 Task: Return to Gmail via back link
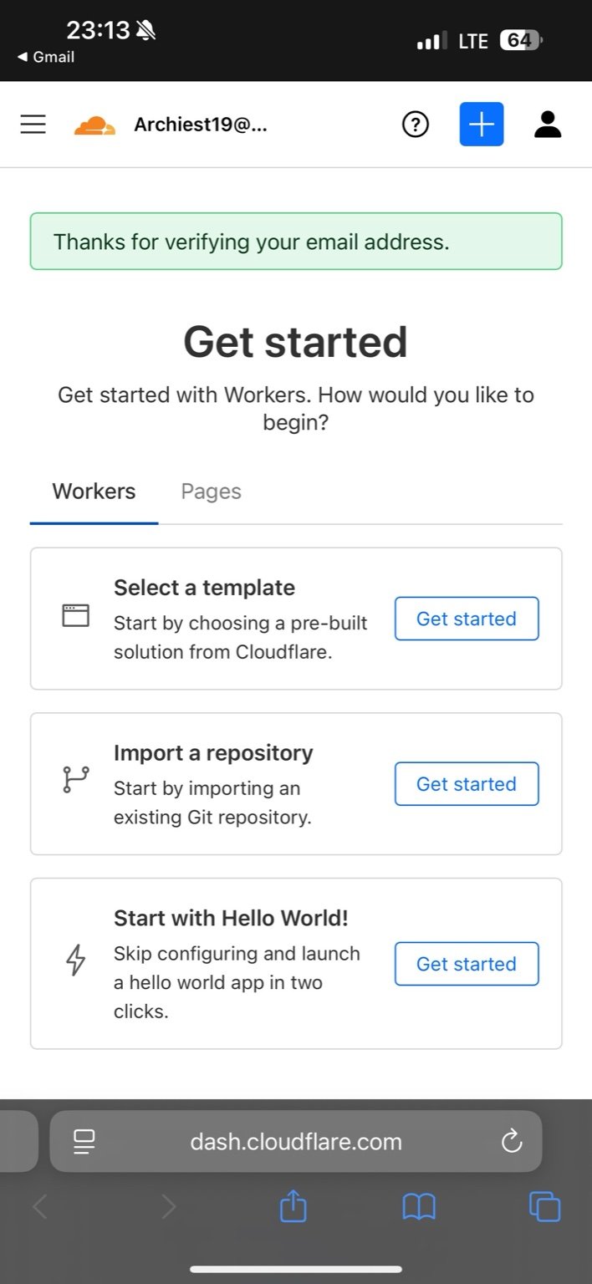pos(46,57)
